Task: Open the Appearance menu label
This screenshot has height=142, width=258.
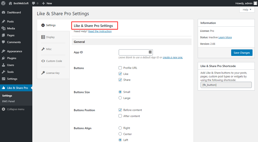Action: click(x=15, y=51)
